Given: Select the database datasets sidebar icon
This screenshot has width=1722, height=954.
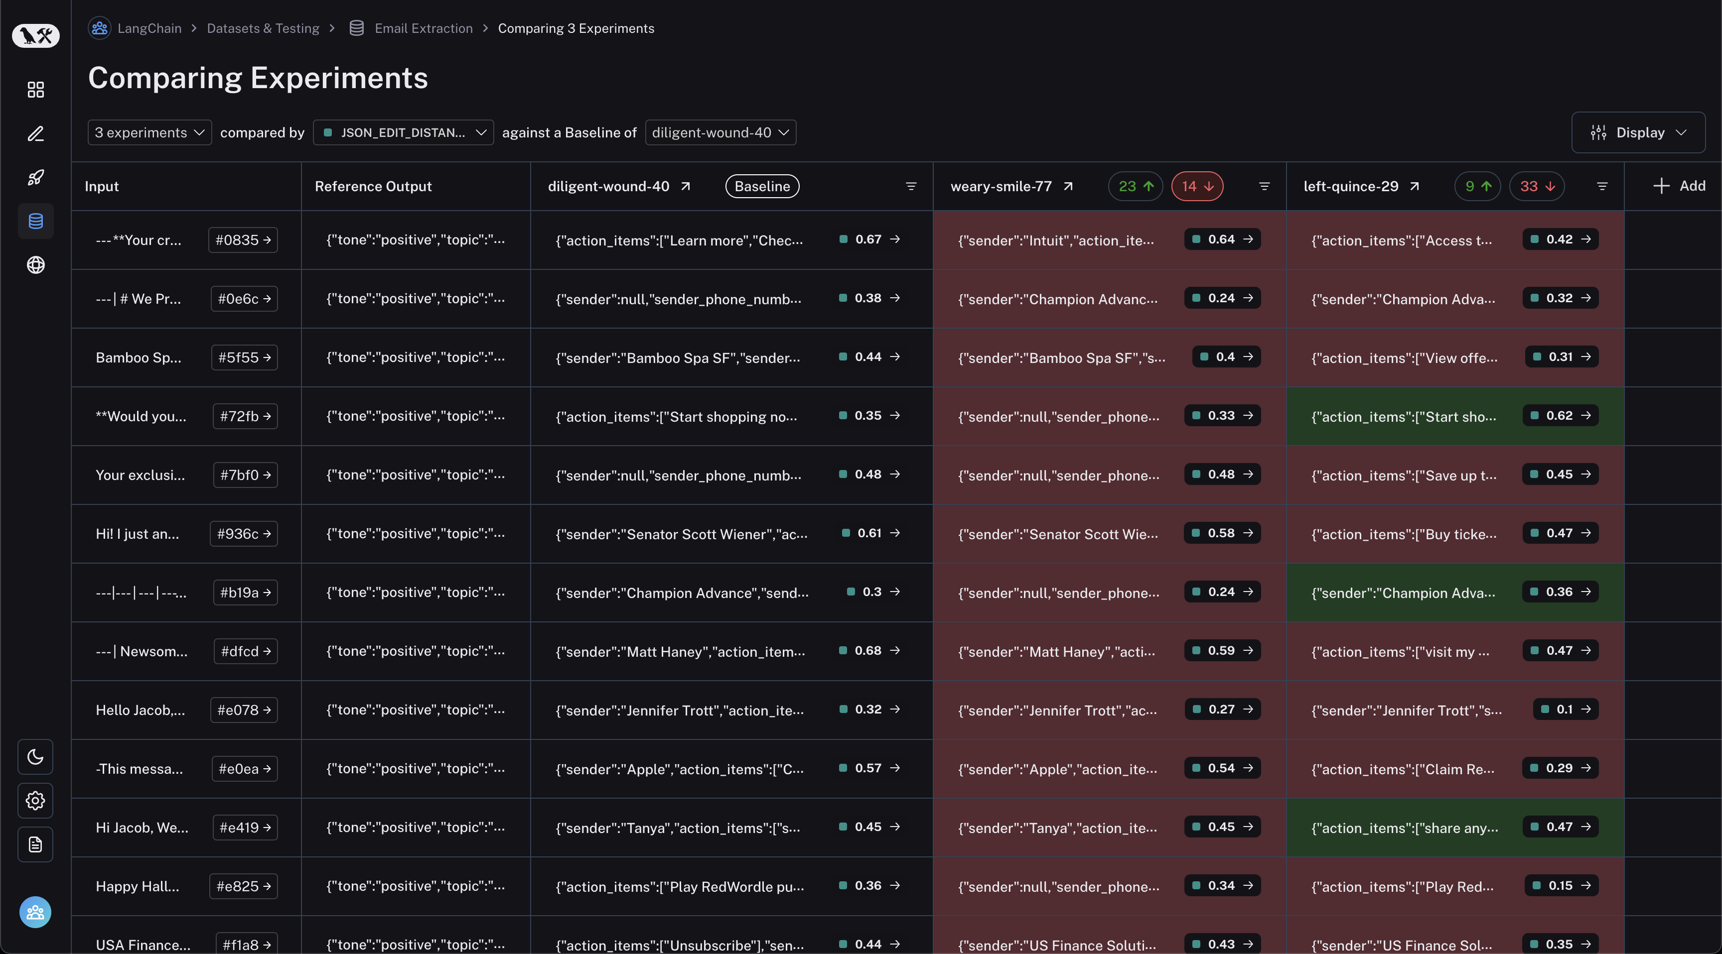Looking at the screenshot, I should 35,221.
